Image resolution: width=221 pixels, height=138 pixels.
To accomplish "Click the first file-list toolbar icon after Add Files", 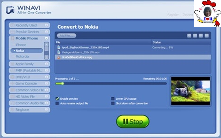I will [189, 36].
